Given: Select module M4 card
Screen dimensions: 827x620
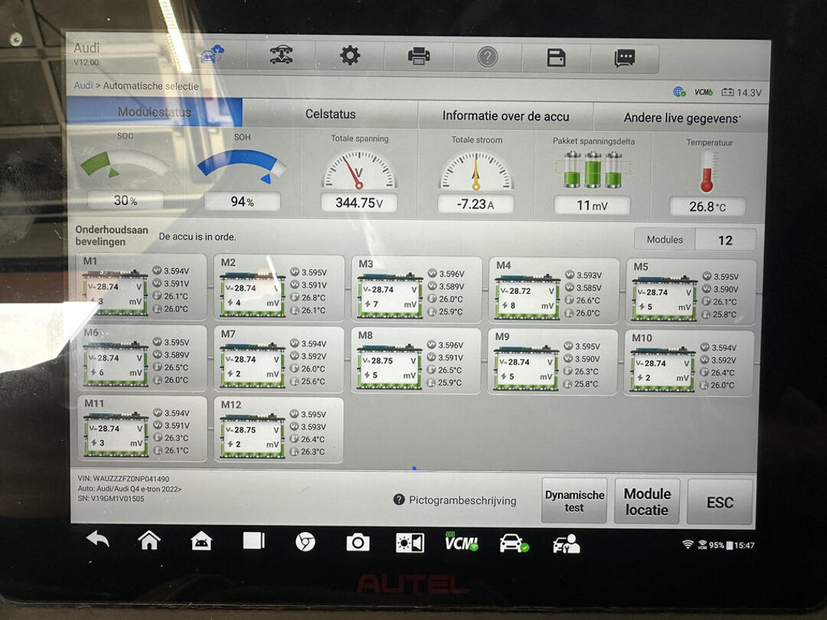Looking at the screenshot, I should [554, 291].
